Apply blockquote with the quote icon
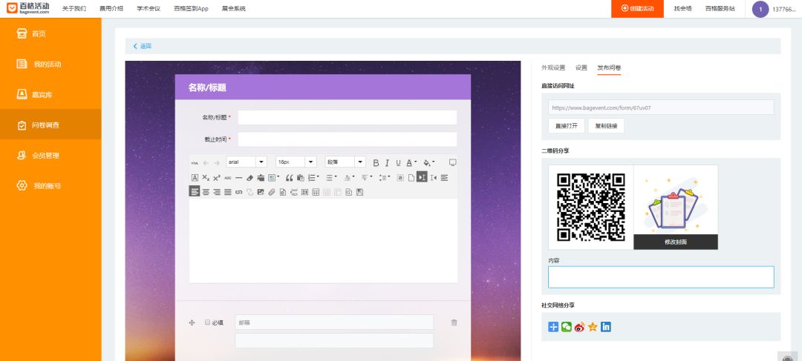 click(289, 178)
